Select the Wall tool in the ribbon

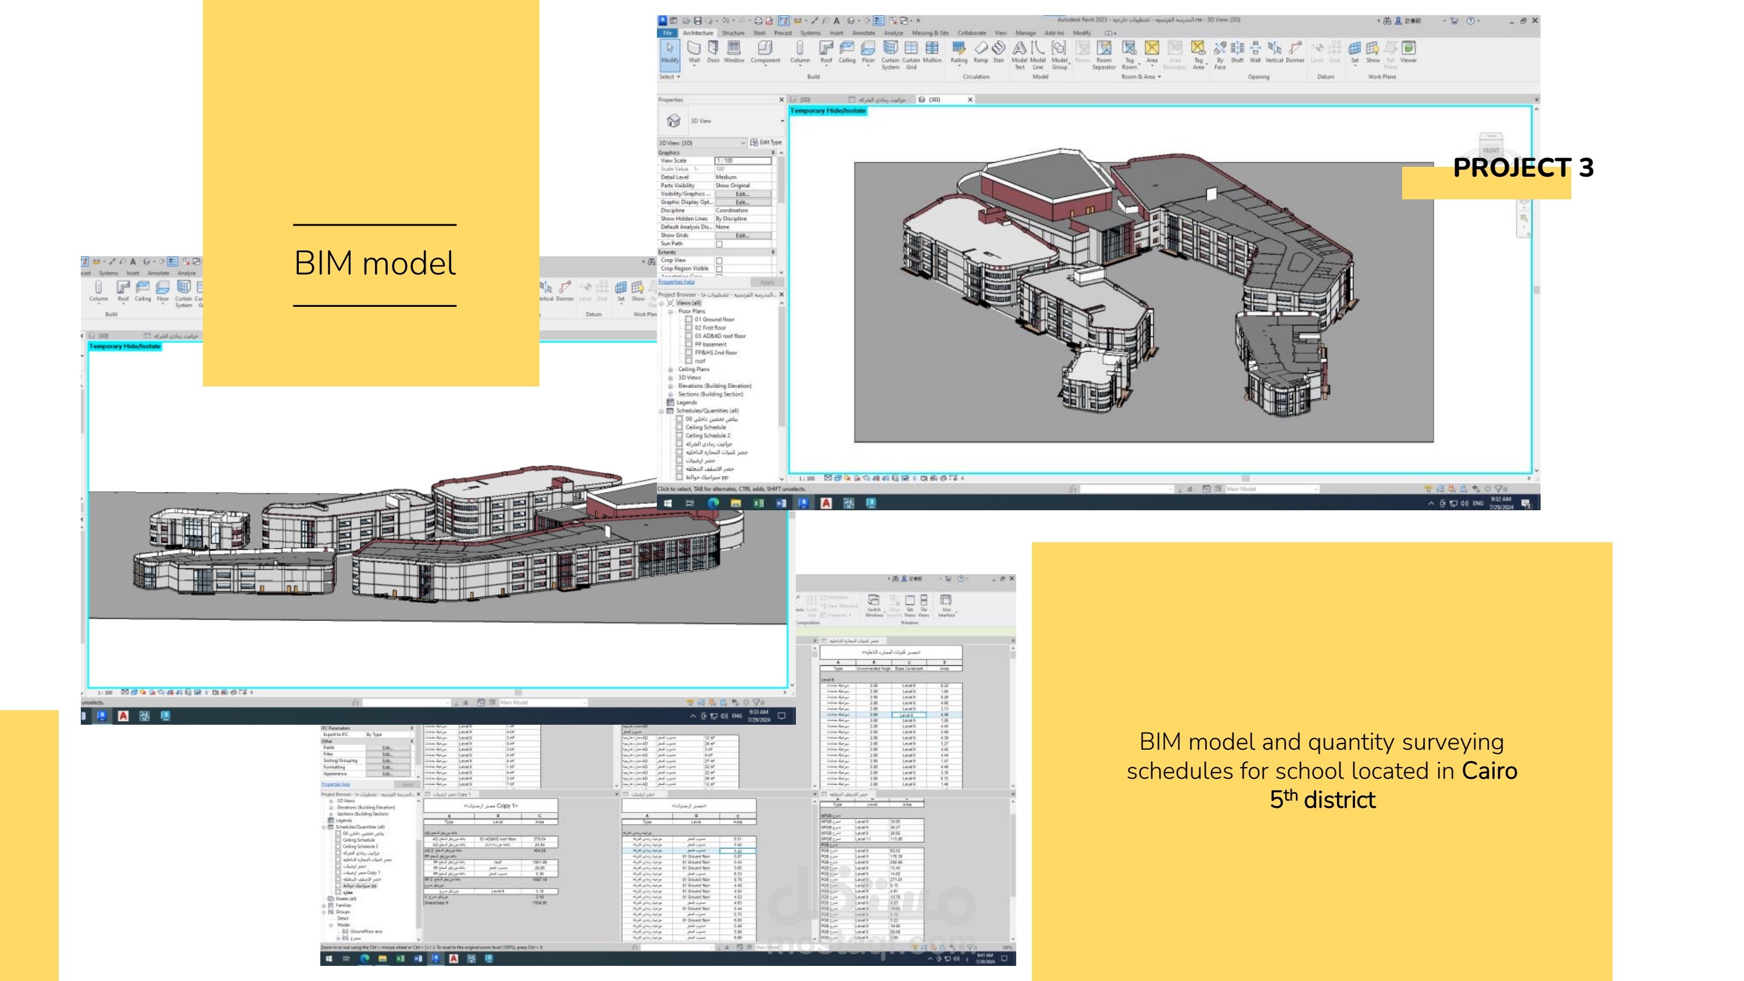point(694,52)
